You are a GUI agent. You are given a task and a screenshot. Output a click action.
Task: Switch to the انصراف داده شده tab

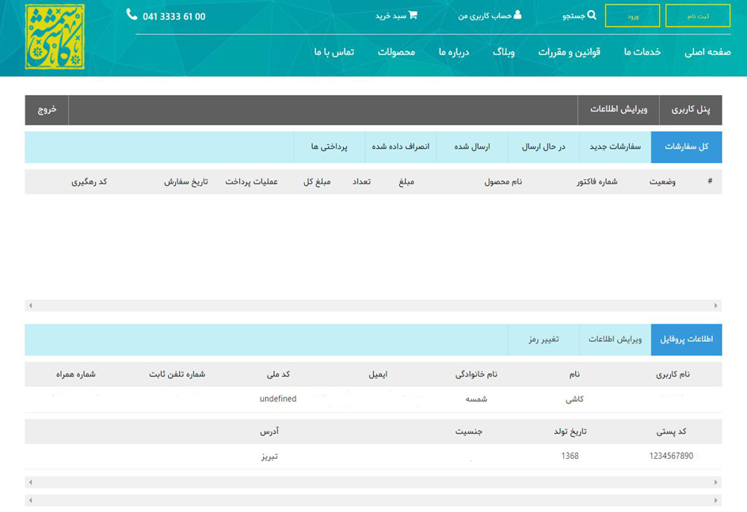pos(401,147)
